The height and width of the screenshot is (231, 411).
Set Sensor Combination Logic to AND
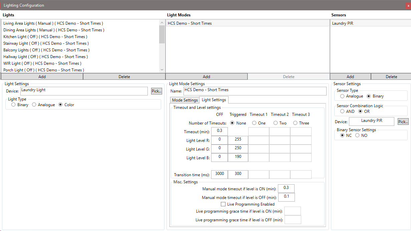(x=342, y=111)
